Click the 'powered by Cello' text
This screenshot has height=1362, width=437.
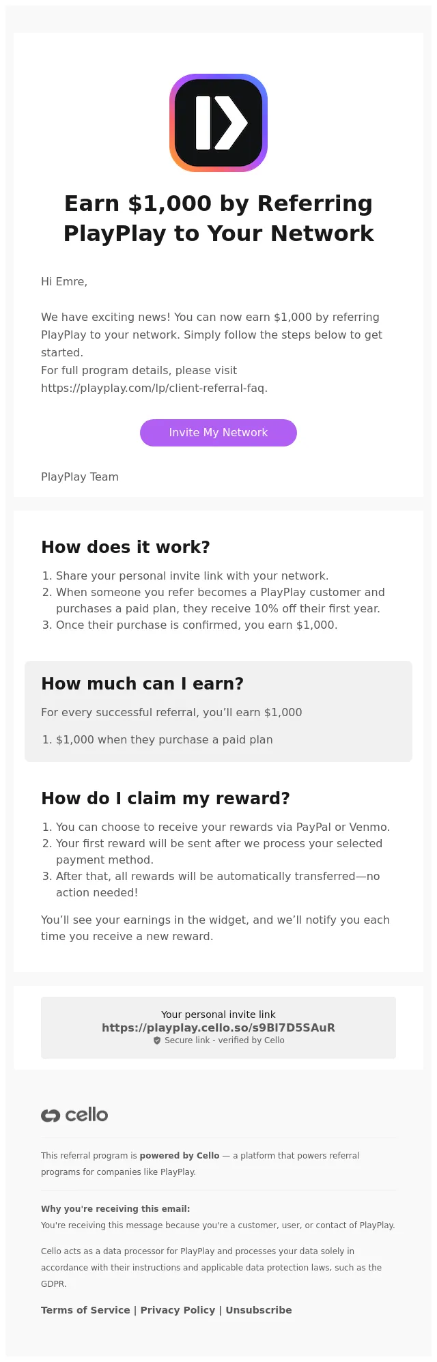pos(180,1156)
